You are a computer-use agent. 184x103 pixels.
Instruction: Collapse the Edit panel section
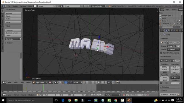click(x=8, y=26)
